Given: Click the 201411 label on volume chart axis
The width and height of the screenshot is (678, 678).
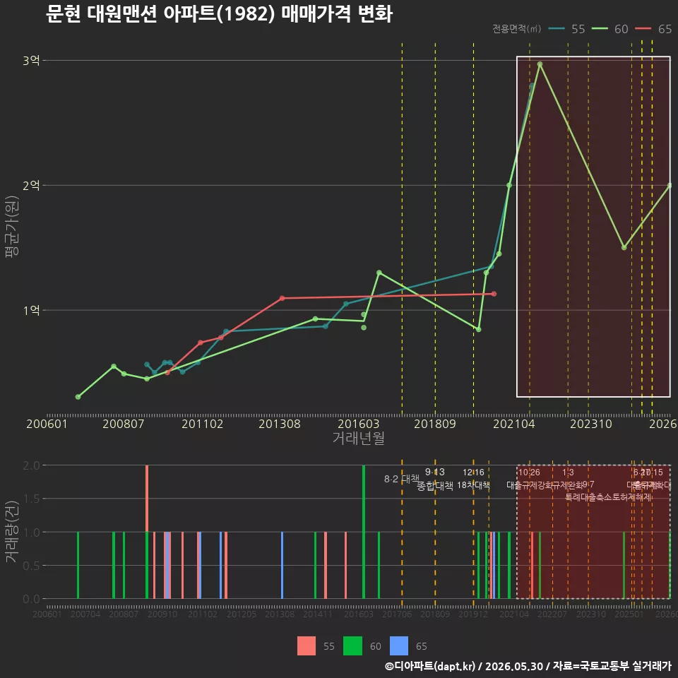Looking at the screenshot, I should [318, 614].
